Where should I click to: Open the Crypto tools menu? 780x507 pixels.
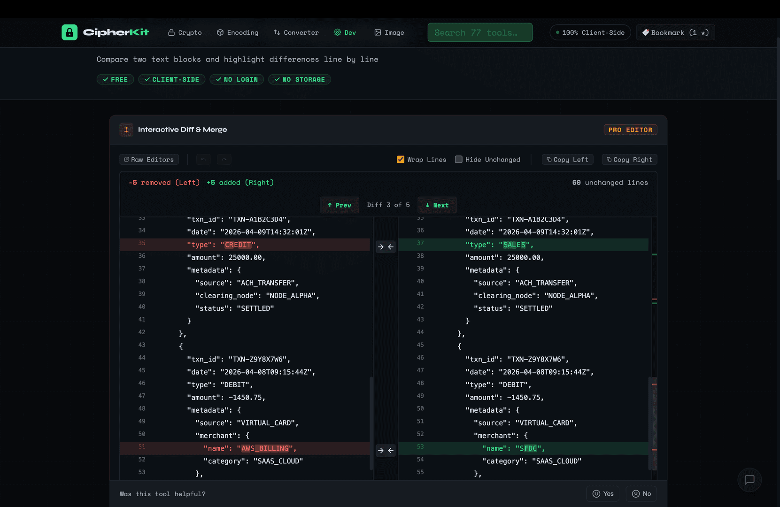click(x=185, y=32)
